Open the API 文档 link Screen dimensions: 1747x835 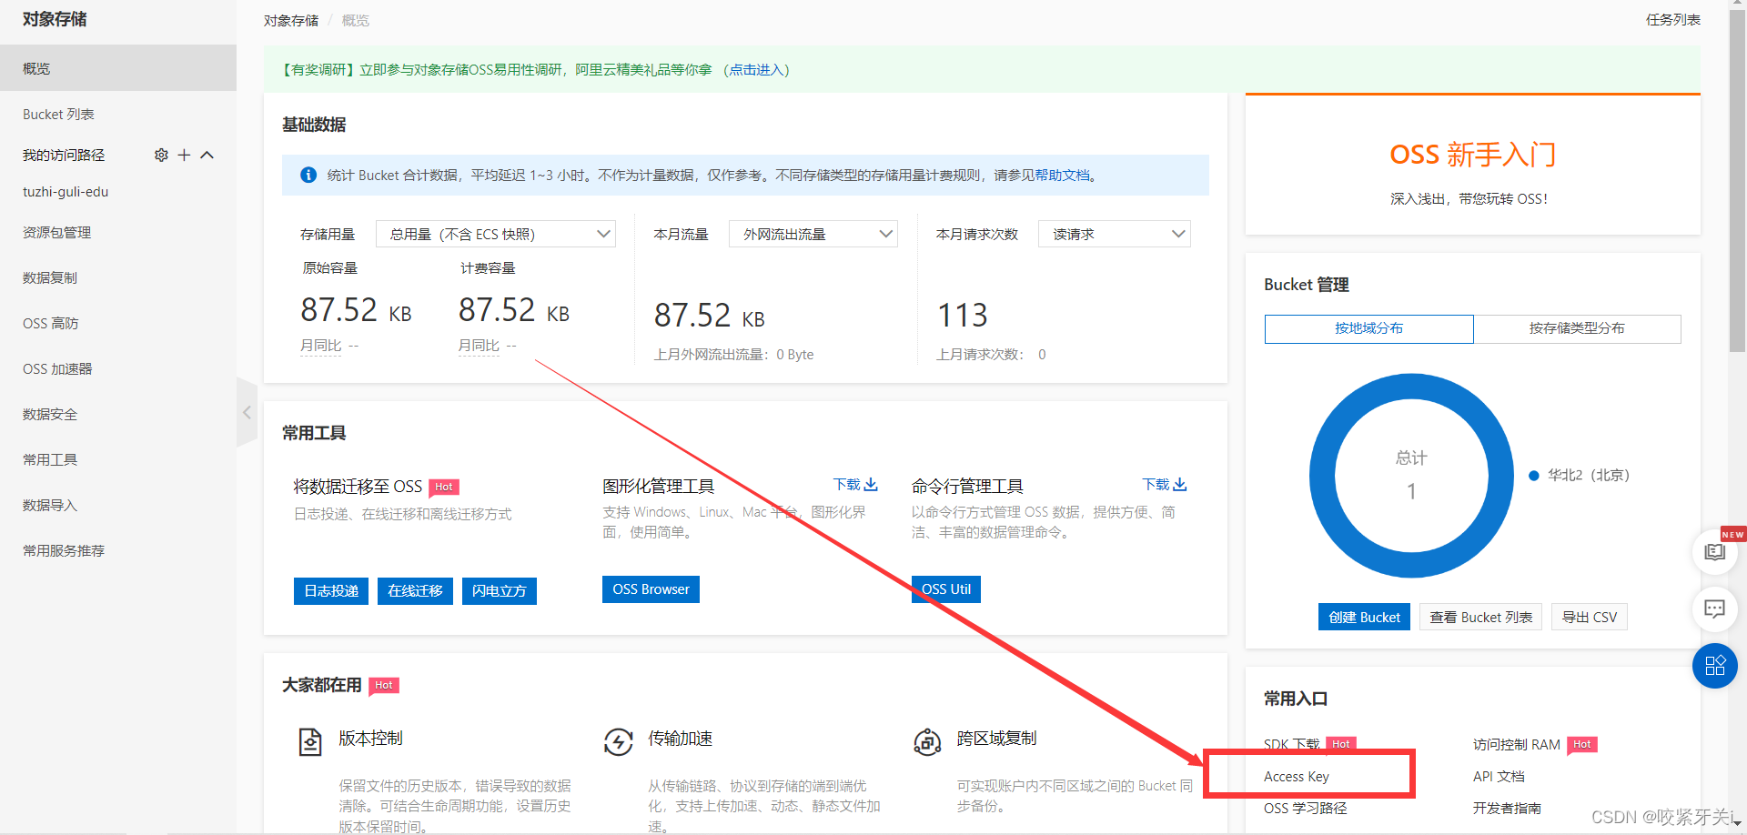click(1499, 776)
